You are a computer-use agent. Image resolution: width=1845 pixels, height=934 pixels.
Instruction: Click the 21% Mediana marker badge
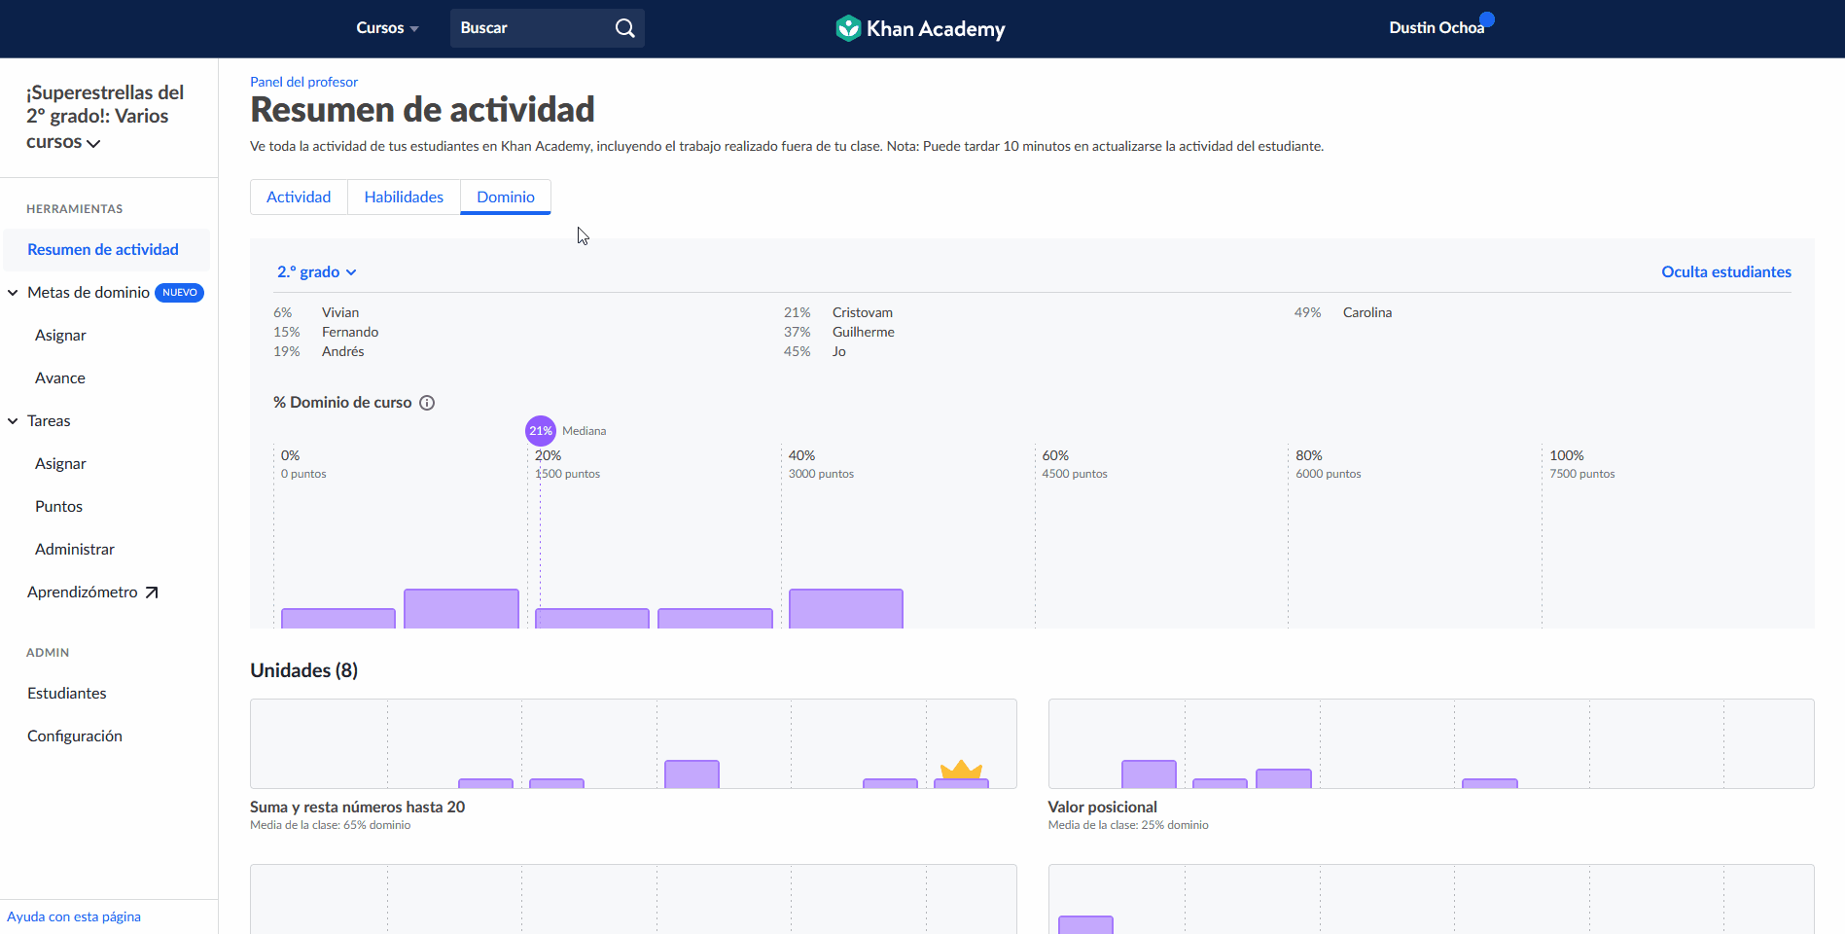tap(541, 430)
